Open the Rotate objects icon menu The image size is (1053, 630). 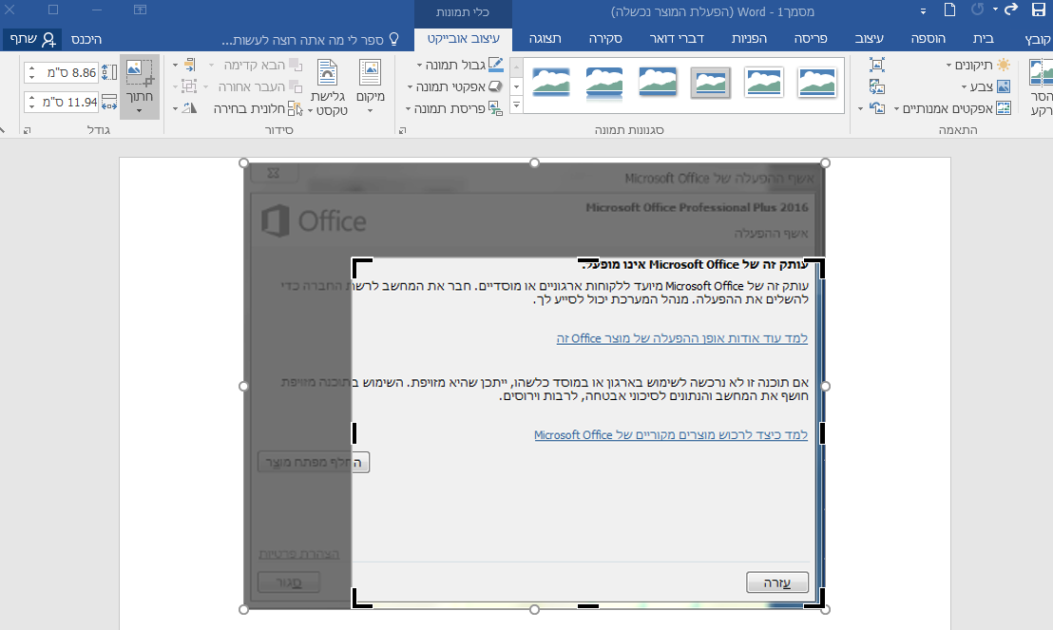click(x=184, y=108)
